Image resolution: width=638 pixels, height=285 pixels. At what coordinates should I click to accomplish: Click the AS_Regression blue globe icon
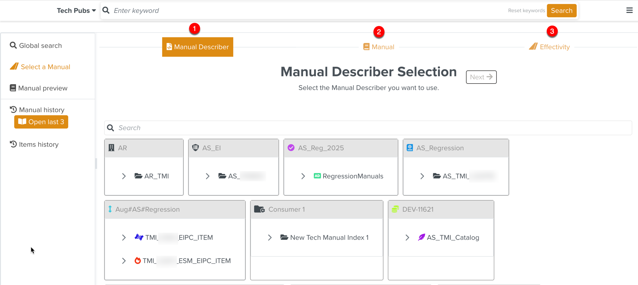(410, 148)
